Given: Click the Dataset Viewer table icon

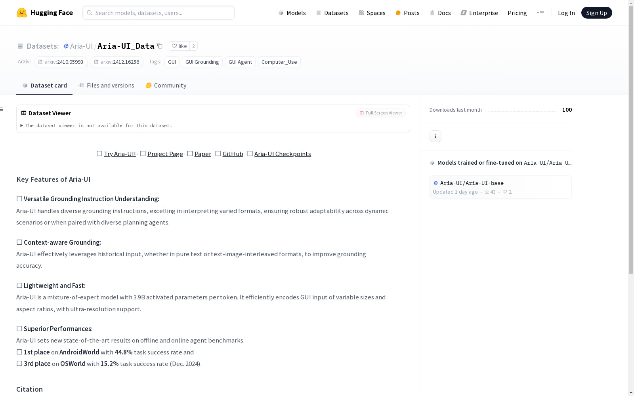Looking at the screenshot, I should (x=24, y=113).
